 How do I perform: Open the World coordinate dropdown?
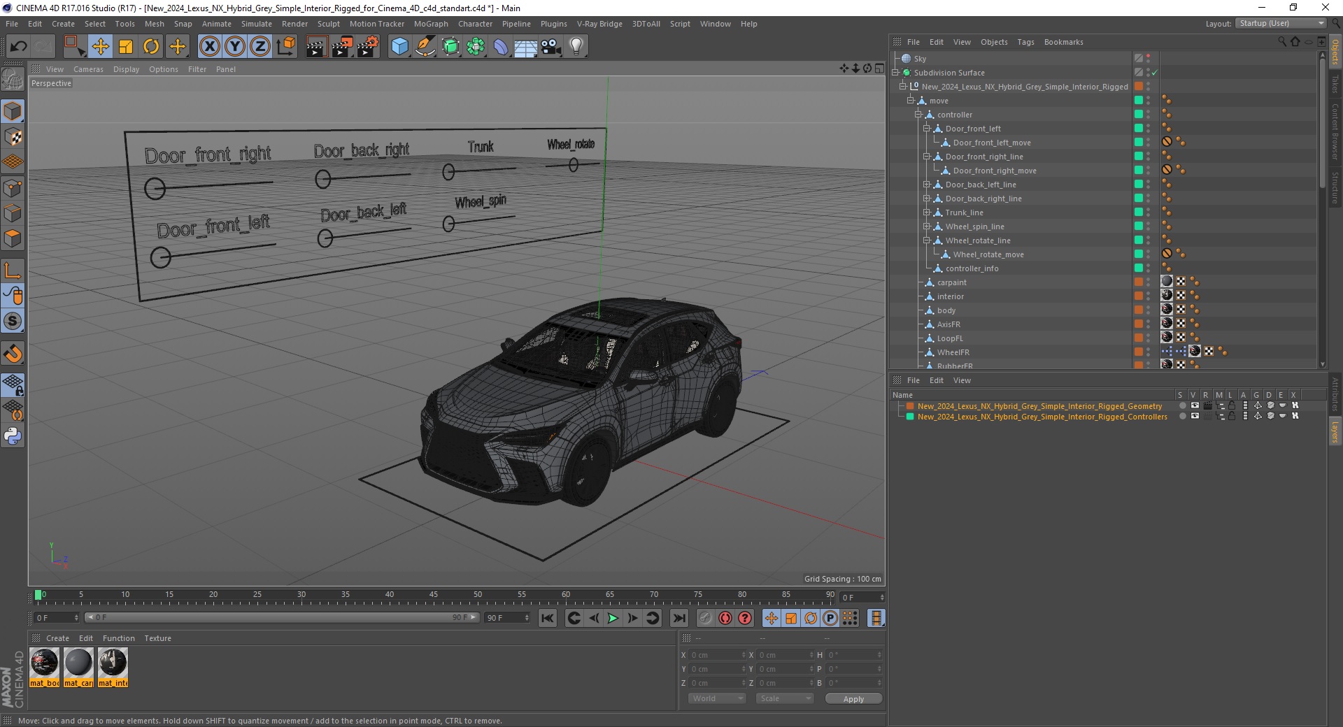pos(717,698)
